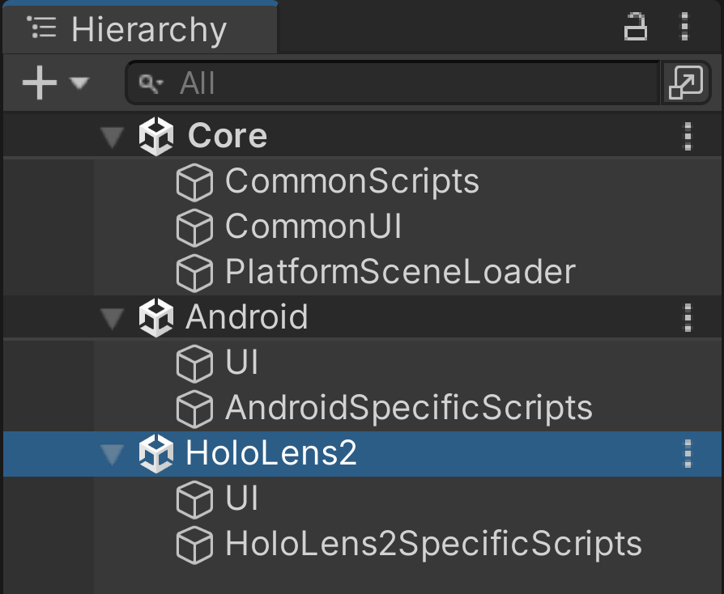Collapse the Core scene foldout arrow
This screenshot has width=724, height=594.
(113, 137)
